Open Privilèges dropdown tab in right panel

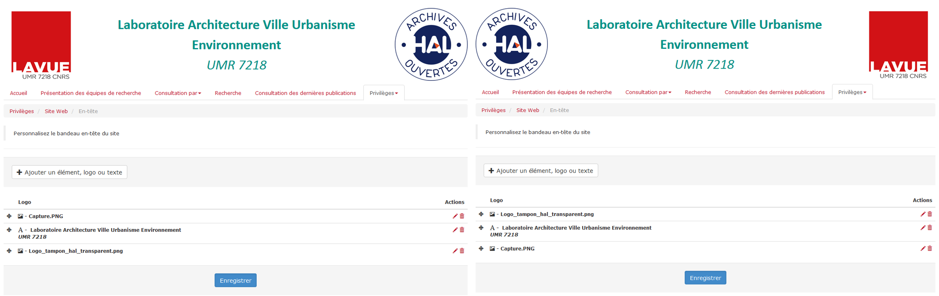(x=852, y=92)
